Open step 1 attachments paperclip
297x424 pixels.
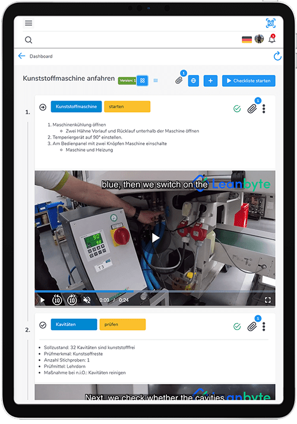pyautogui.click(x=252, y=109)
